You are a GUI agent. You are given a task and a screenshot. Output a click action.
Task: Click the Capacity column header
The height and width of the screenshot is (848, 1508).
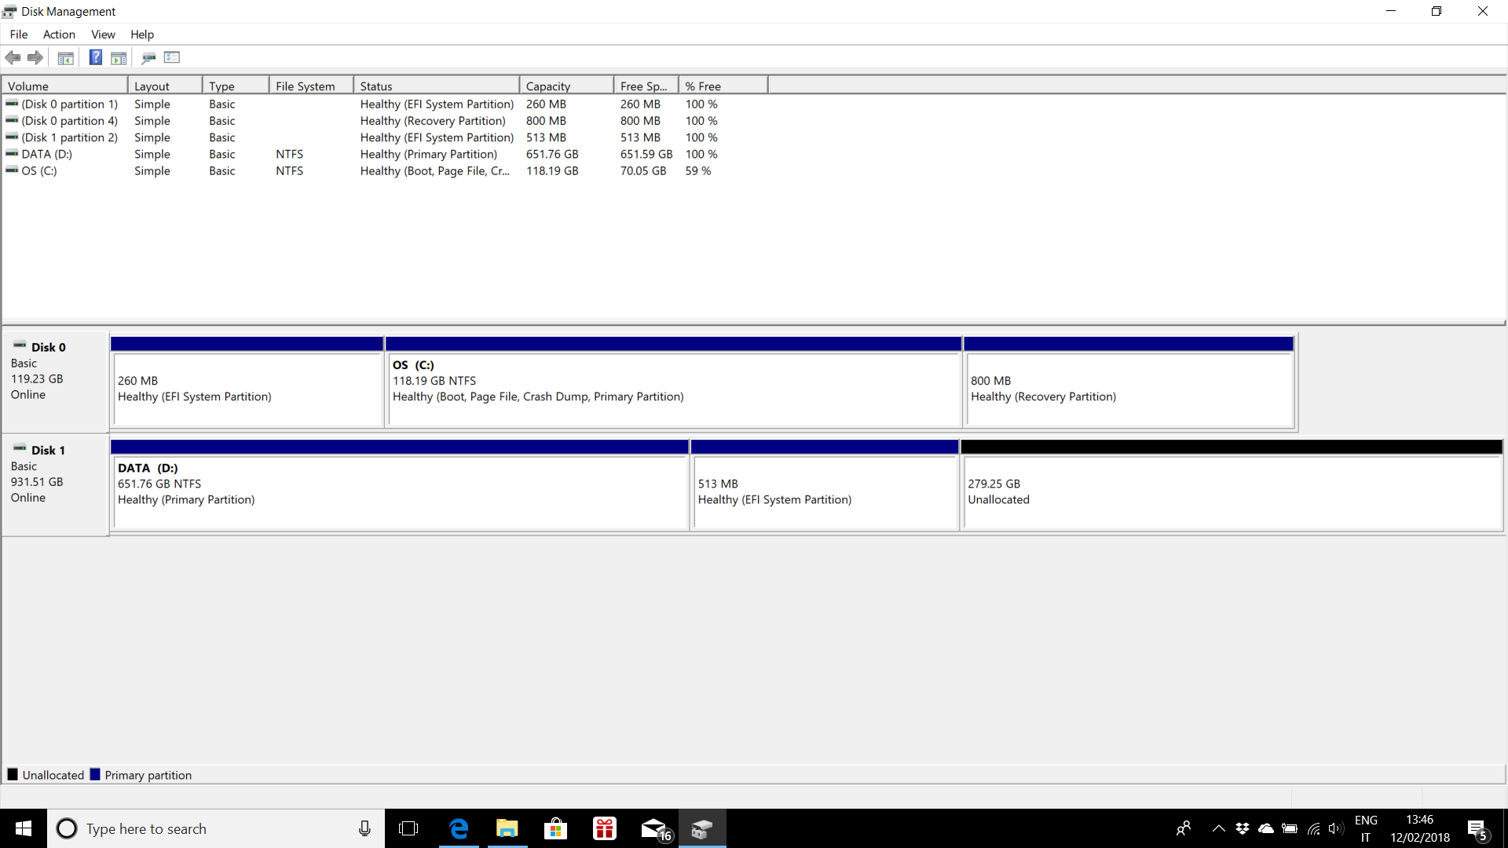pyautogui.click(x=547, y=85)
